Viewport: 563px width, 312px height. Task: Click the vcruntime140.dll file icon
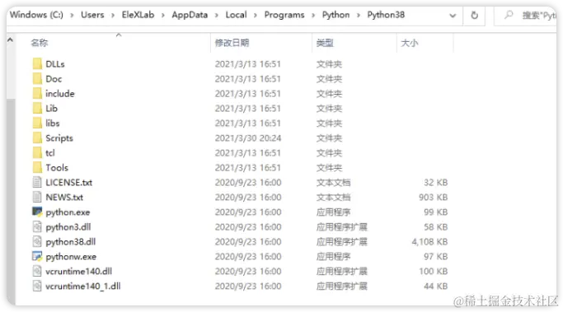(x=37, y=271)
